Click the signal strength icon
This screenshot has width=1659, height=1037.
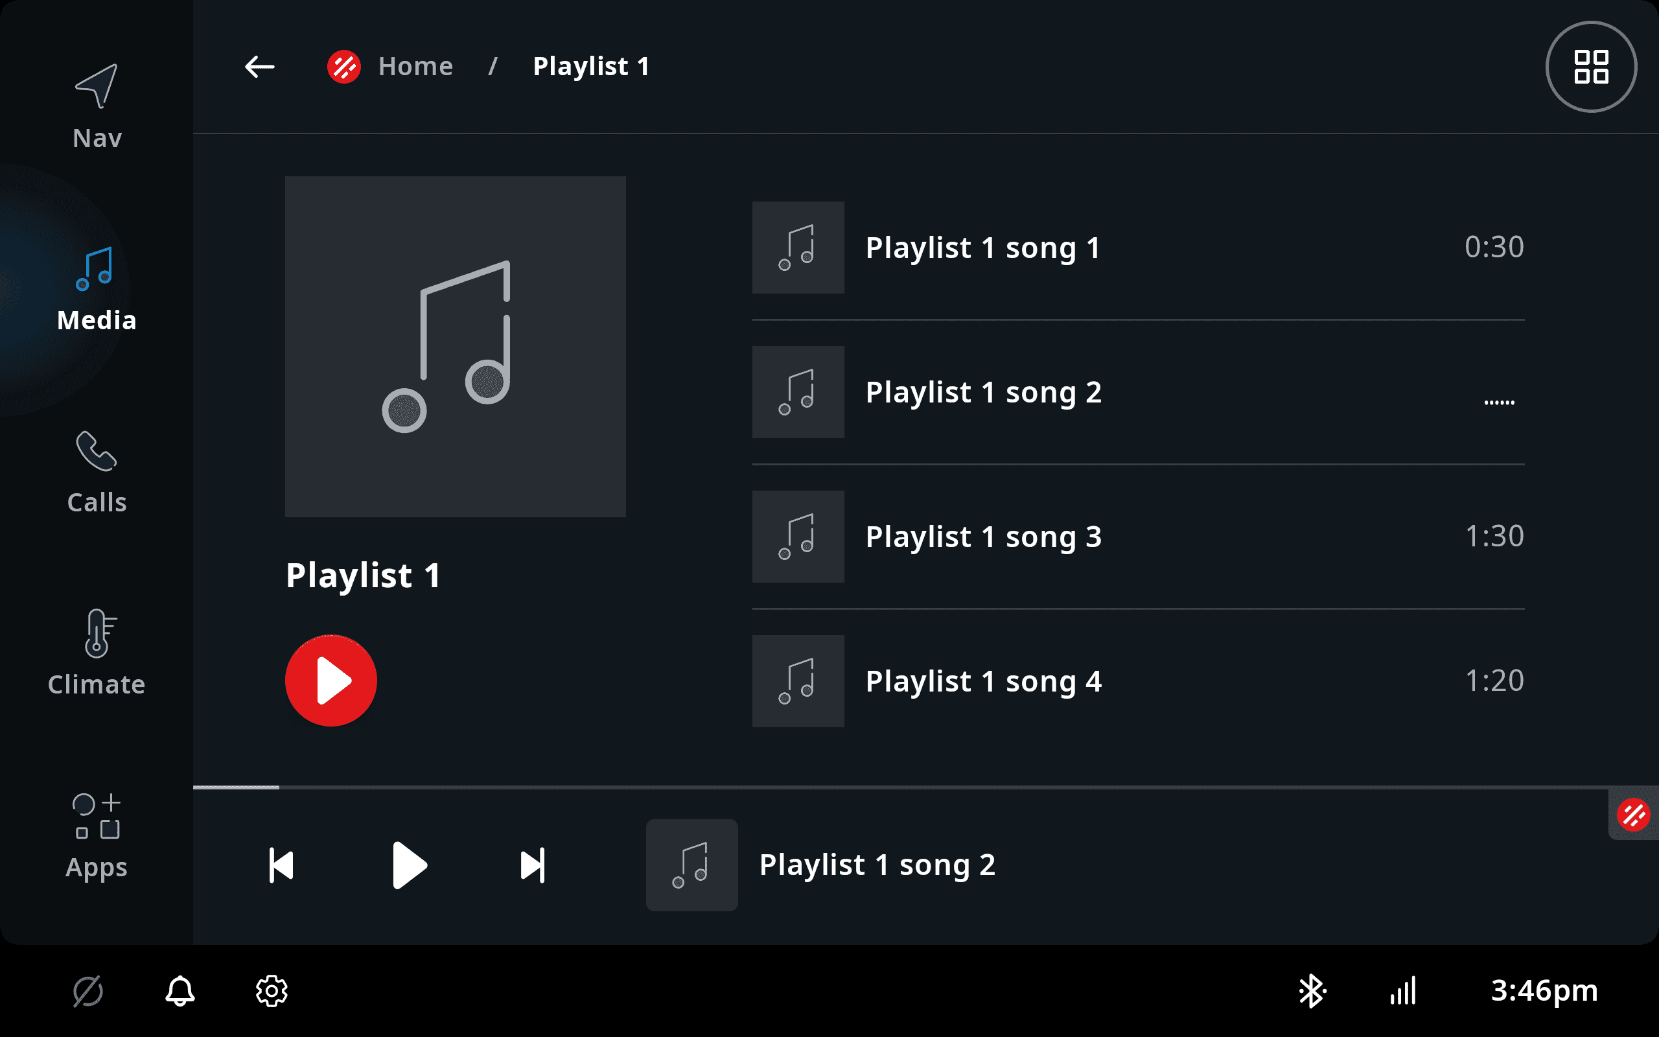[1402, 991]
